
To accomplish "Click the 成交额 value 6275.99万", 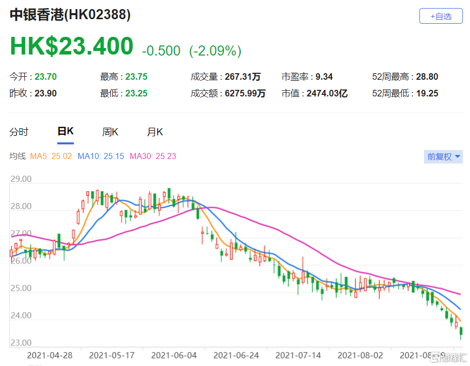I will point(245,93).
